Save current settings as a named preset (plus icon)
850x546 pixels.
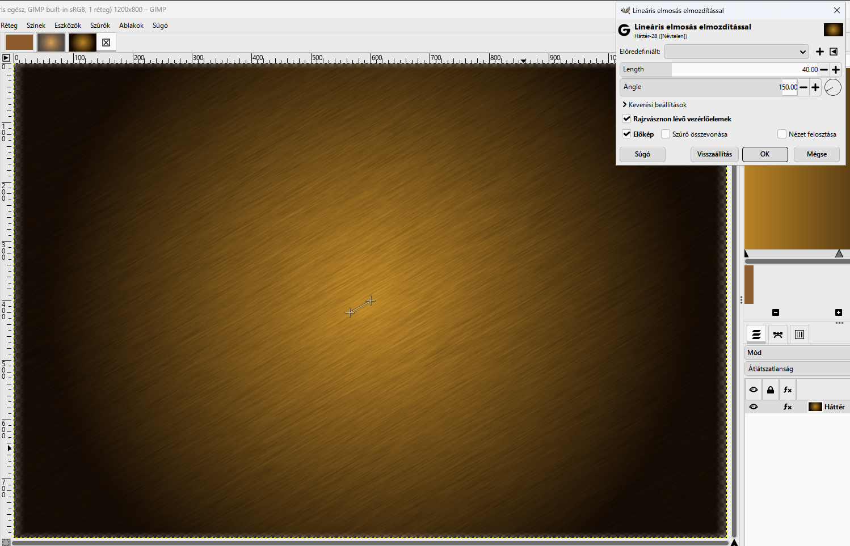click(820, 52)
